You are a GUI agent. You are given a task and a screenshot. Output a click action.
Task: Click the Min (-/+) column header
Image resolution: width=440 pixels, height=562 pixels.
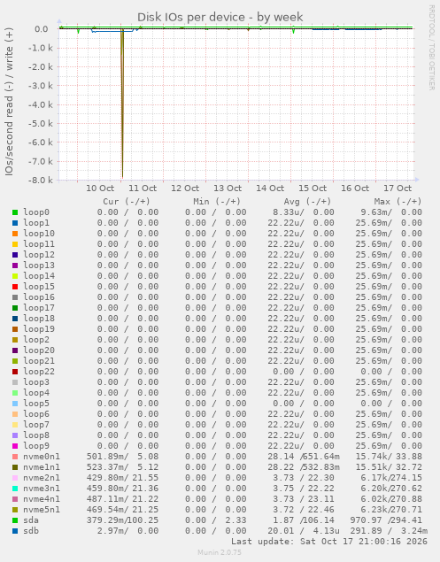[217, 202]
